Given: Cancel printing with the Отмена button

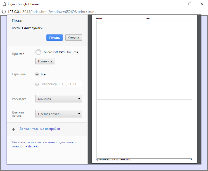Looking at the screenshot, I should [x=74, y=38].
